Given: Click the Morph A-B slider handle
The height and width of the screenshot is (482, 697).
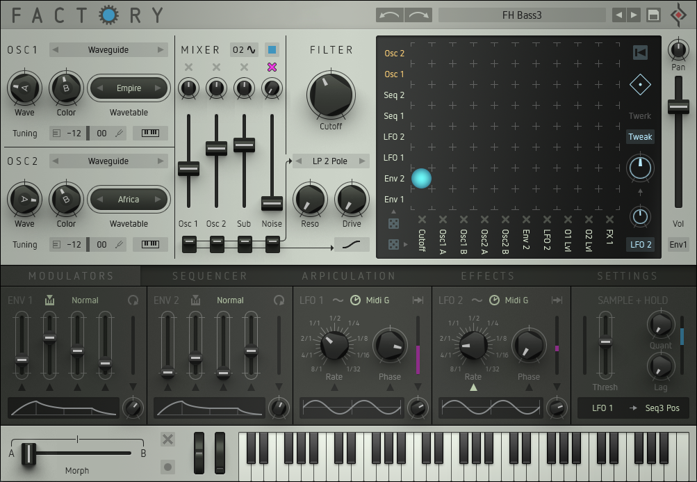Looking at the screenshot, I should [x=28, y=453].
